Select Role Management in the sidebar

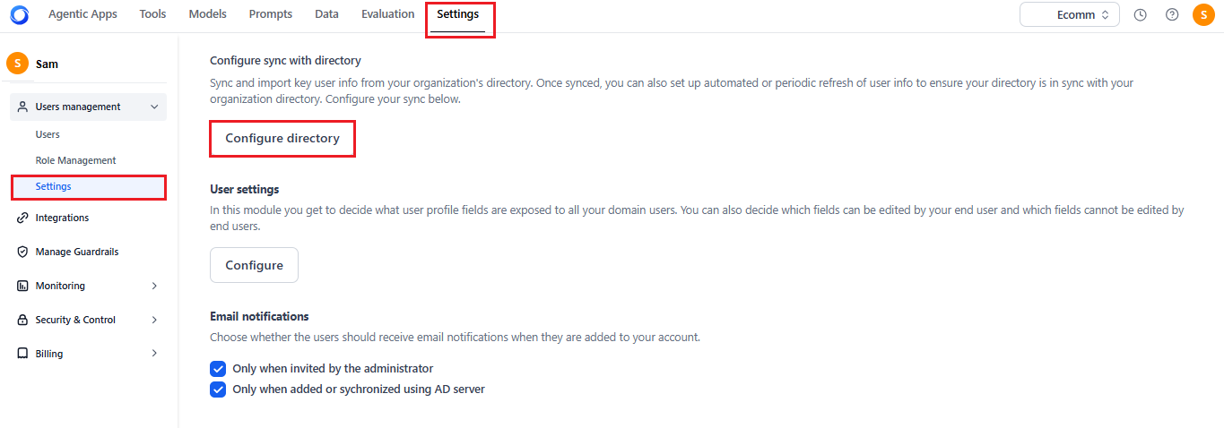click(x=75, y=160)
